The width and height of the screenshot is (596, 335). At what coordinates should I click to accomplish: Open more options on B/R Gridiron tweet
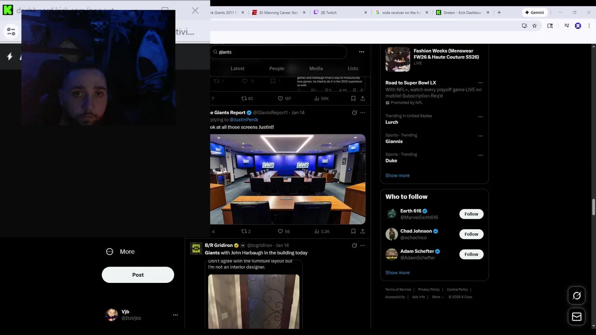[363, 245]
